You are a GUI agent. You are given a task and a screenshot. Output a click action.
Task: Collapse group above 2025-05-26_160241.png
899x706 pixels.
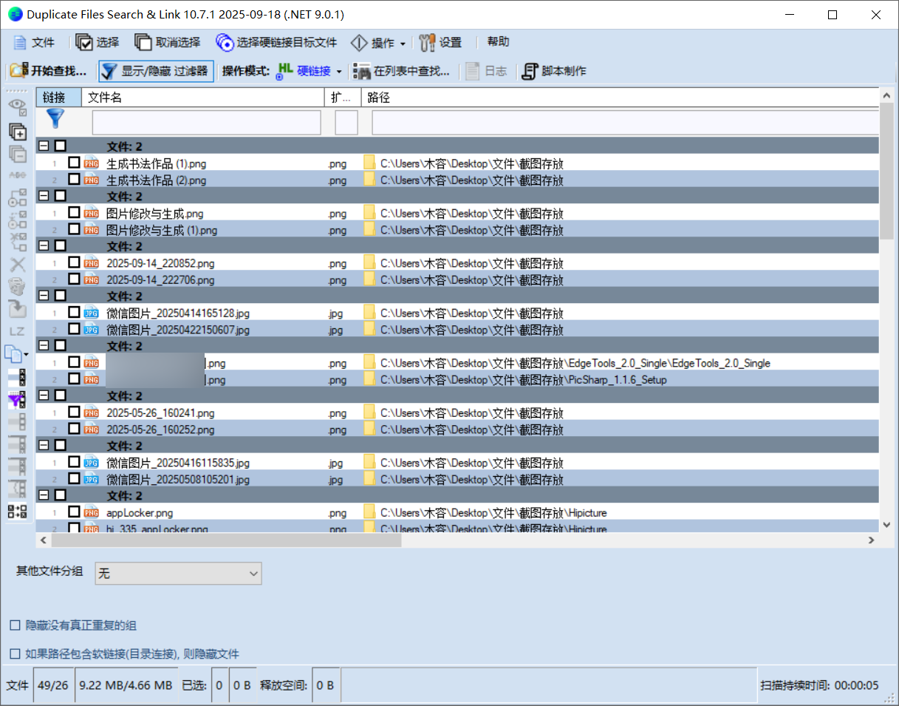click(44, 396)
